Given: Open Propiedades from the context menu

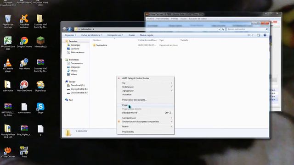Looking at the screenshot, I should pos(145,132).
